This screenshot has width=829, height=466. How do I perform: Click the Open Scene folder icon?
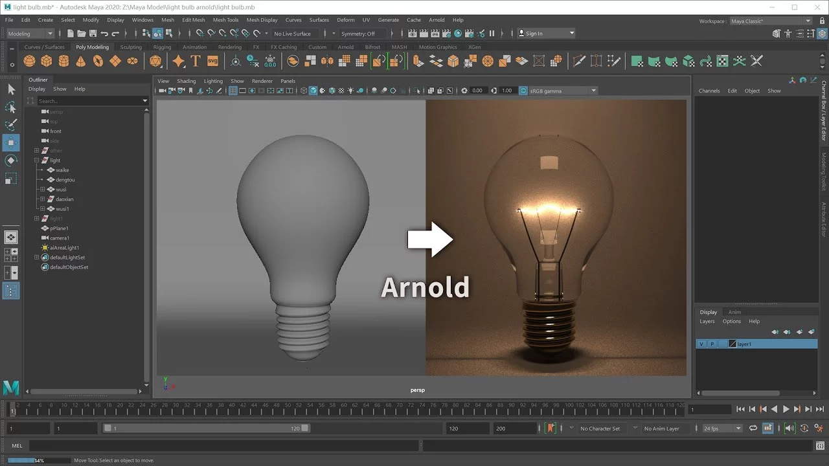tap(82, 33)
